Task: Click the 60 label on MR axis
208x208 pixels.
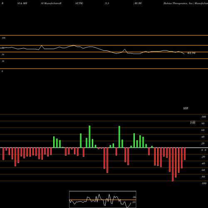Action: 203,130
